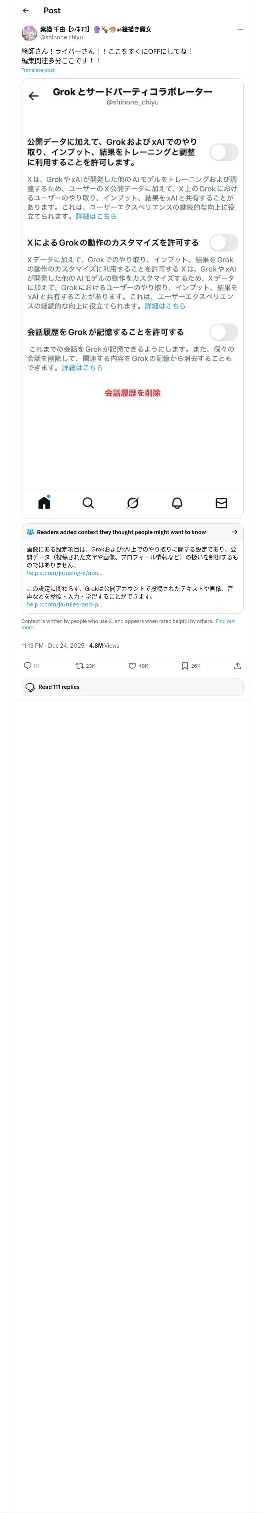Open help.x.com/ja/rules-and-p link
This screenshot has width=265, height=1513.
[x=64, y=604]
